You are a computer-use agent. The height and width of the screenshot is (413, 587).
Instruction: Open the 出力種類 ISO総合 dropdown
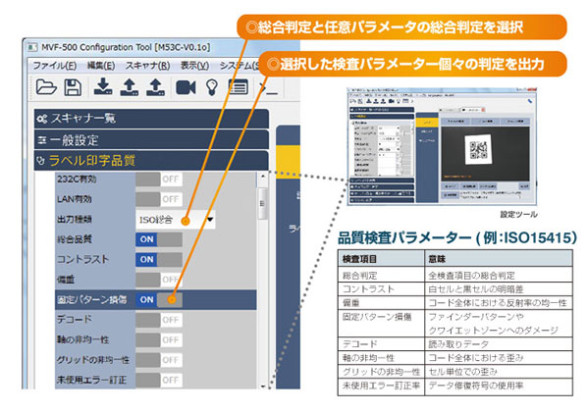pyautogui.click(x=175, y=220)
